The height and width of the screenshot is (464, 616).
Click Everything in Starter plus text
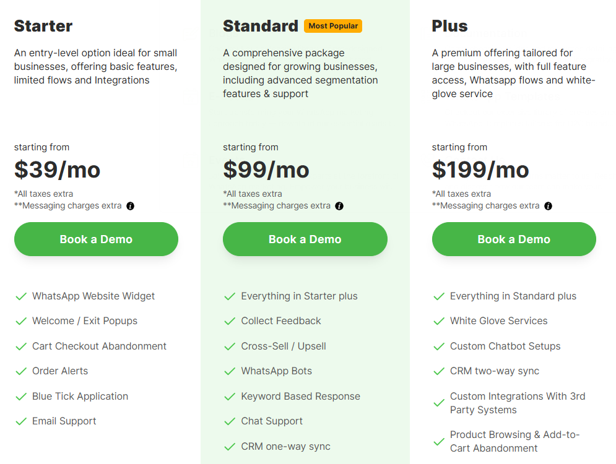coord(299,296)
